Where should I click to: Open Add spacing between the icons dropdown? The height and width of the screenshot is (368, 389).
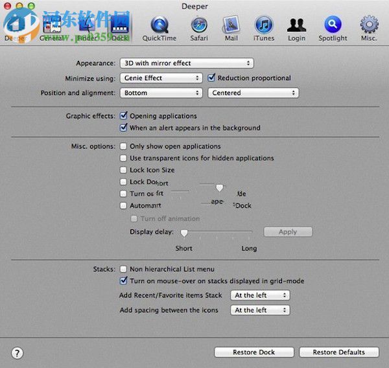(x=260, y=310)
